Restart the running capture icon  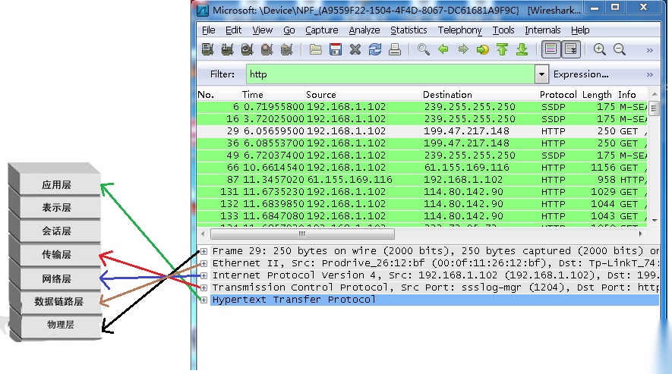coord(286,50)
